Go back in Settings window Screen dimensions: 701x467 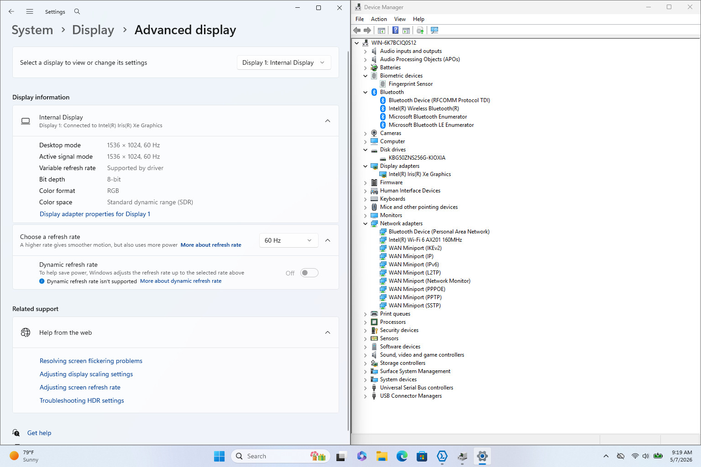11,11
